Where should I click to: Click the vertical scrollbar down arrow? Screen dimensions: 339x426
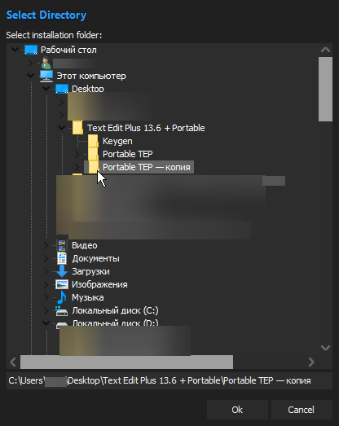point(325,348)
